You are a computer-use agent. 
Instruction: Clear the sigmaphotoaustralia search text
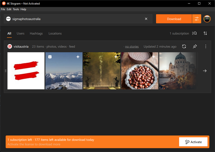coord(146,19)
